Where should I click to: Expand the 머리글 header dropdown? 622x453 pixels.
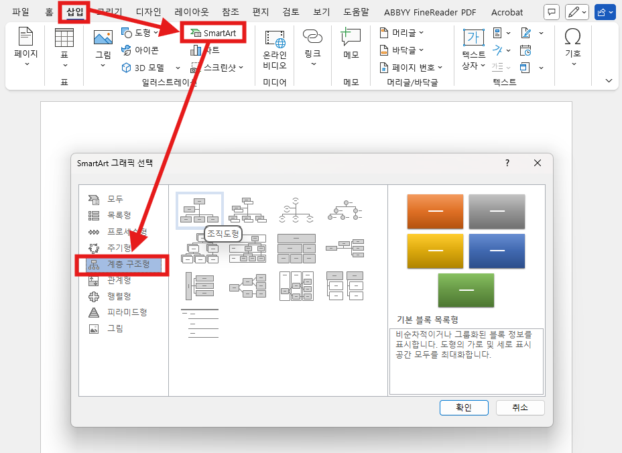(x=421, y=32)
